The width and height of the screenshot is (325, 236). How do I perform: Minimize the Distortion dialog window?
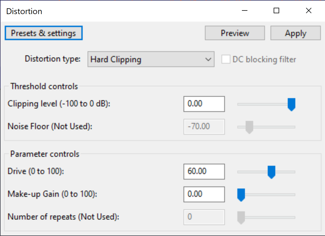pyautogui.click(x=244, y=11)
